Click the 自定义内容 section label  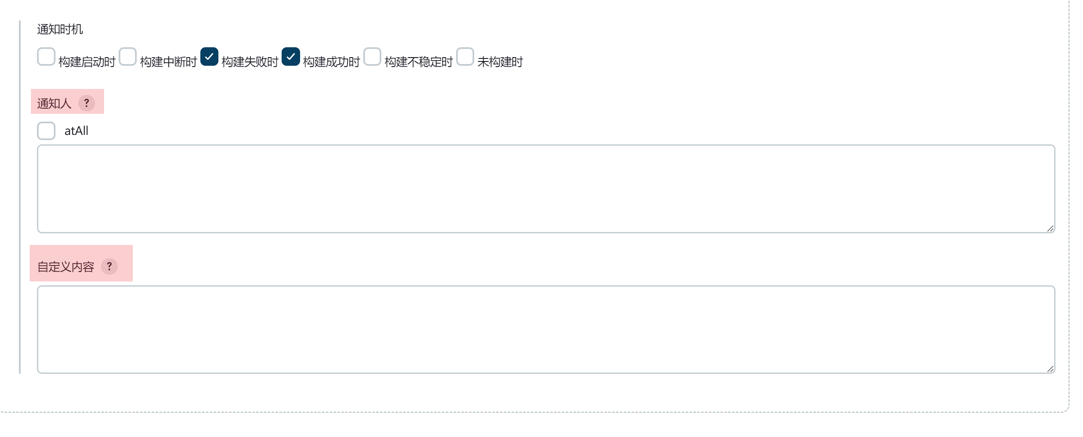click(x=66, y=267)
